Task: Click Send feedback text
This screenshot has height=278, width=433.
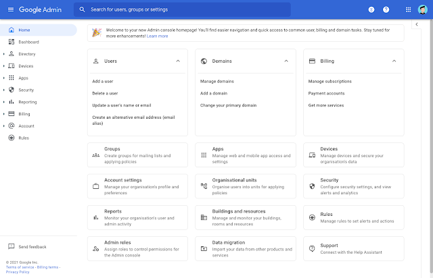Action: pos(32,246)
